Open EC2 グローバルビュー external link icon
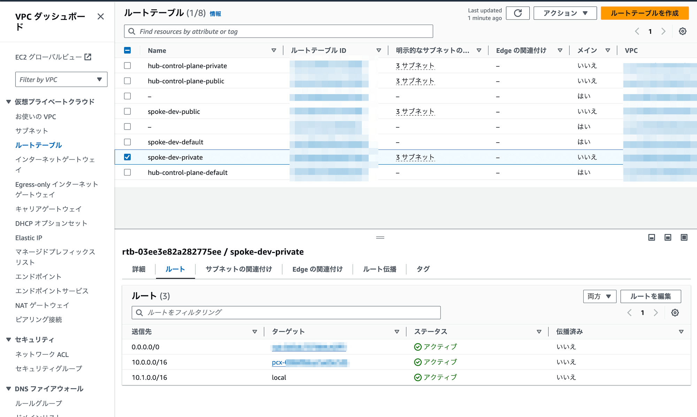 point(88,57)
